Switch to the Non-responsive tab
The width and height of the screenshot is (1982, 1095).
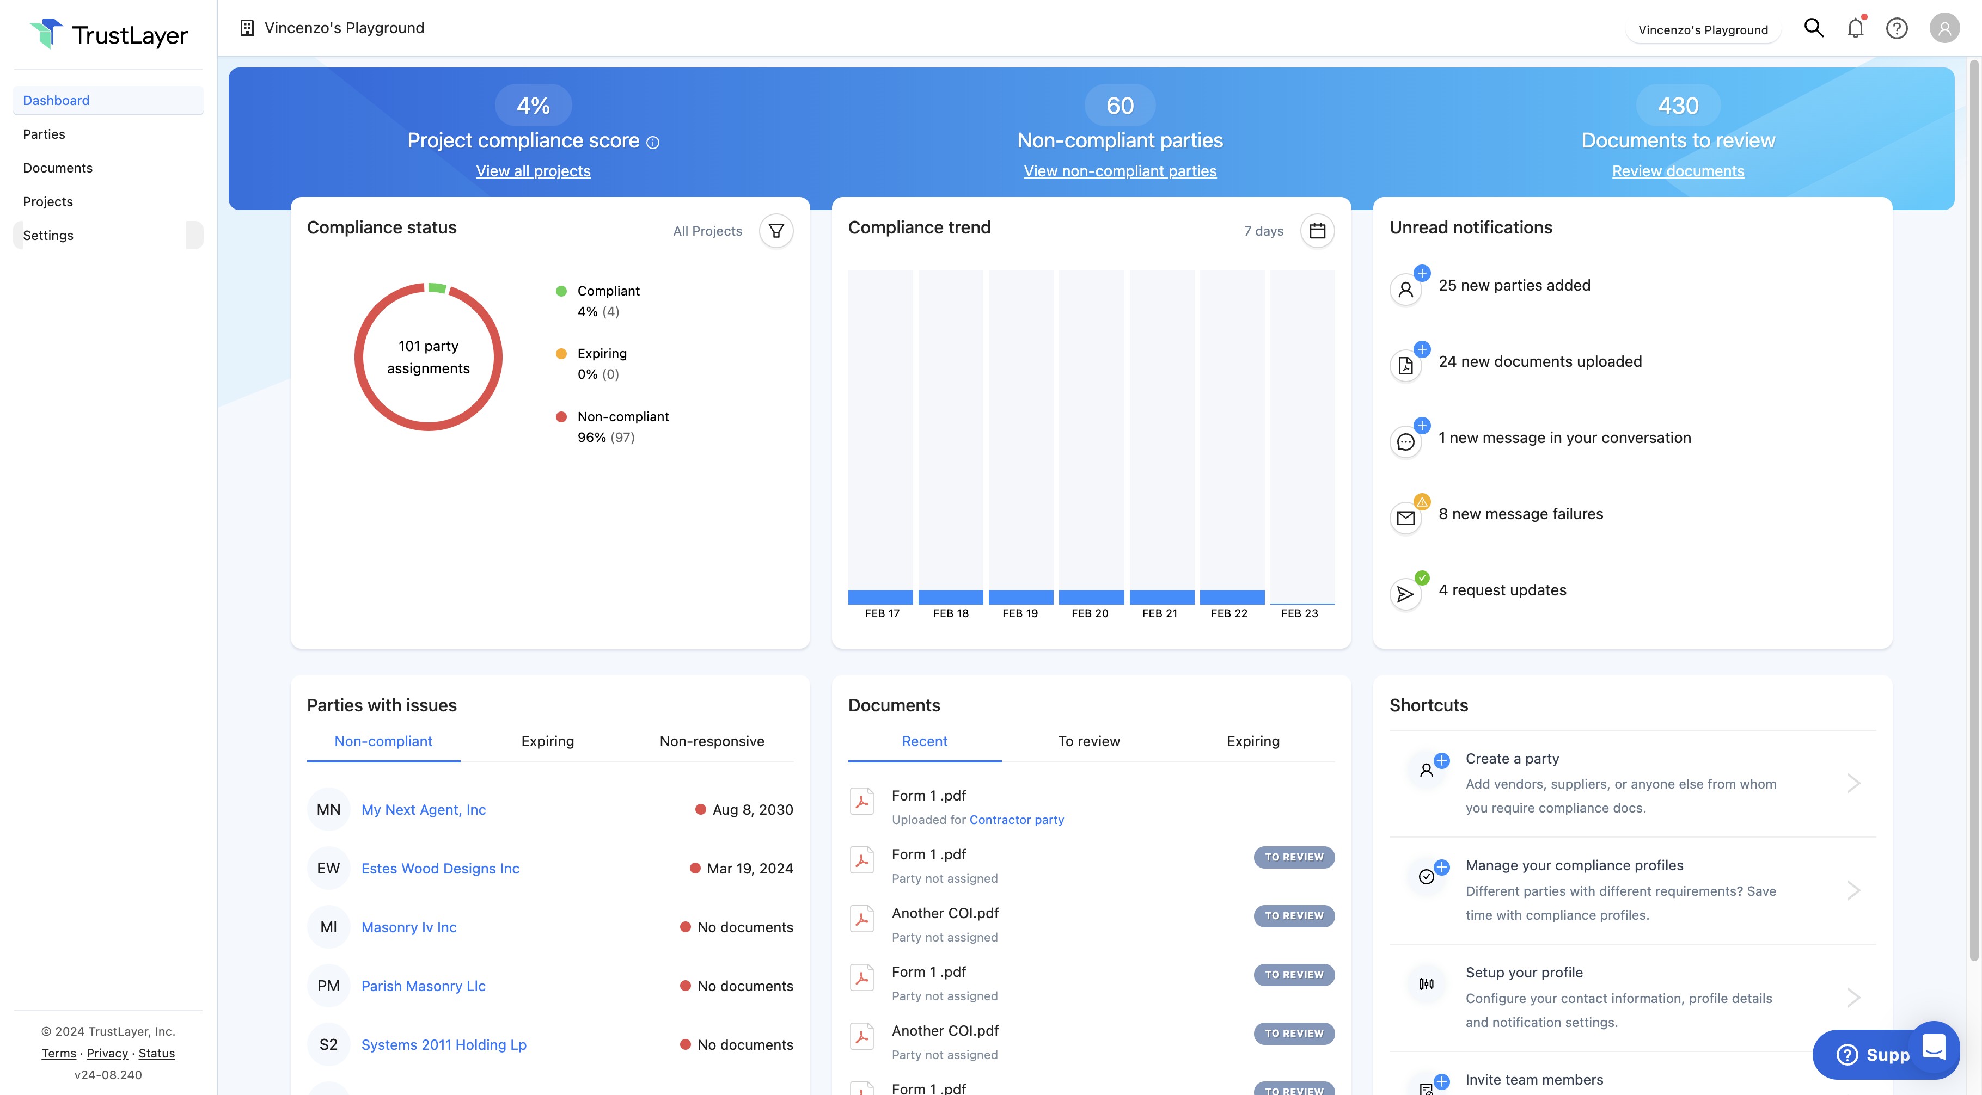click(x=712, y=741)
